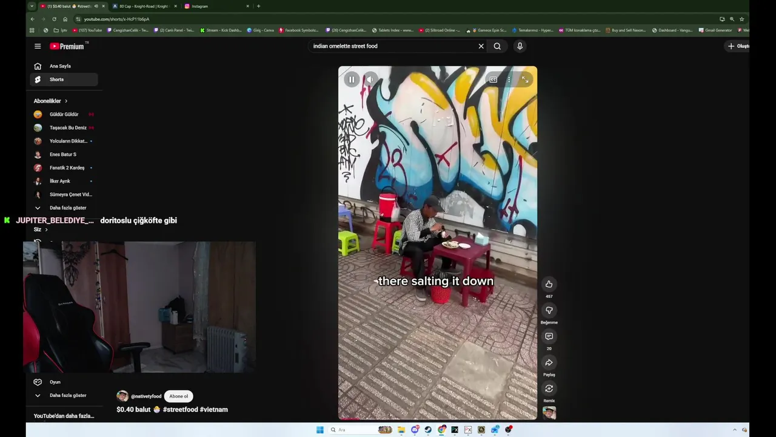
Task: Open Oyun in the sidebar
Action: coord(64,382)
